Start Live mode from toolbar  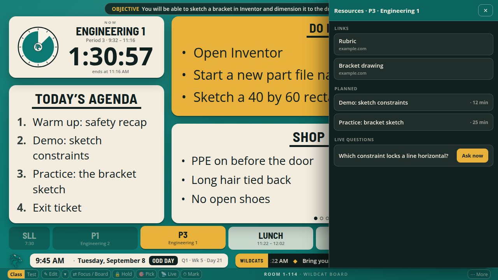168,274
